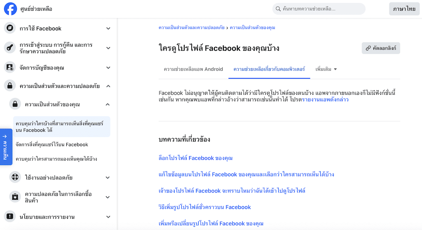The image size is (422, 230).
Task: Switch to ความช่วยเหลือแอพ Android tab
Action: pyautogui.click(x=193, y=69)
